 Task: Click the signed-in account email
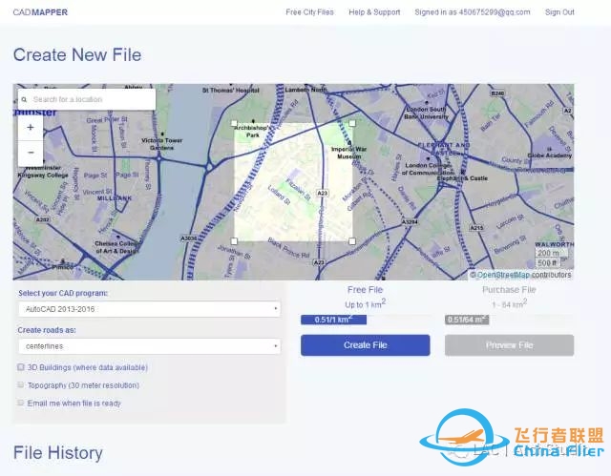(495, 12)
